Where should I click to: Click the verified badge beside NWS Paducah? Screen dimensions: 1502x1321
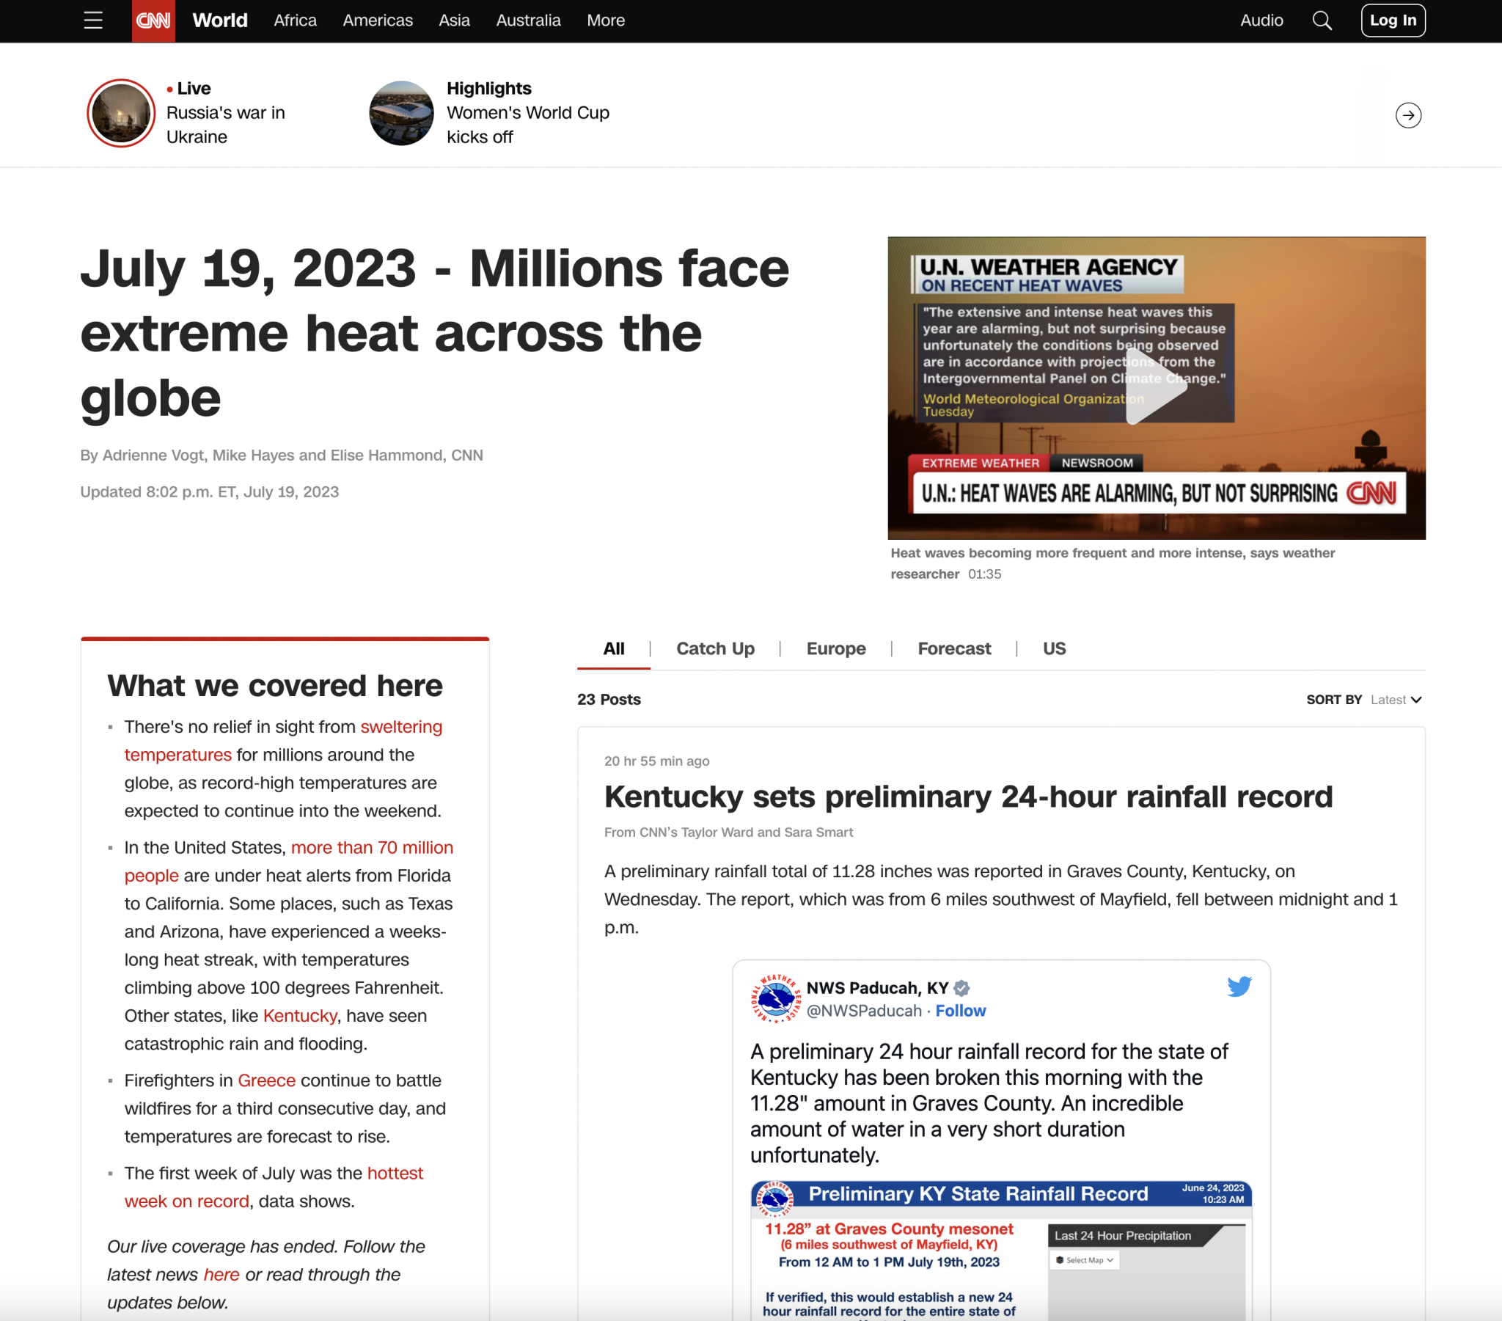(x=961, y=988)
